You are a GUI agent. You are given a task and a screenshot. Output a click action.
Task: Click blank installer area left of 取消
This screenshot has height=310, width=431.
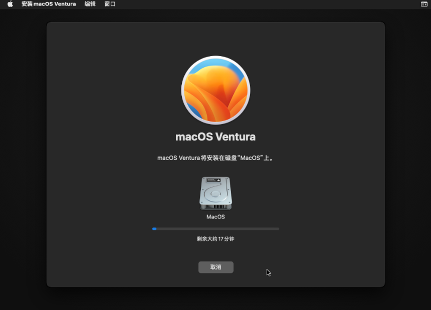[x=125, y=267]
